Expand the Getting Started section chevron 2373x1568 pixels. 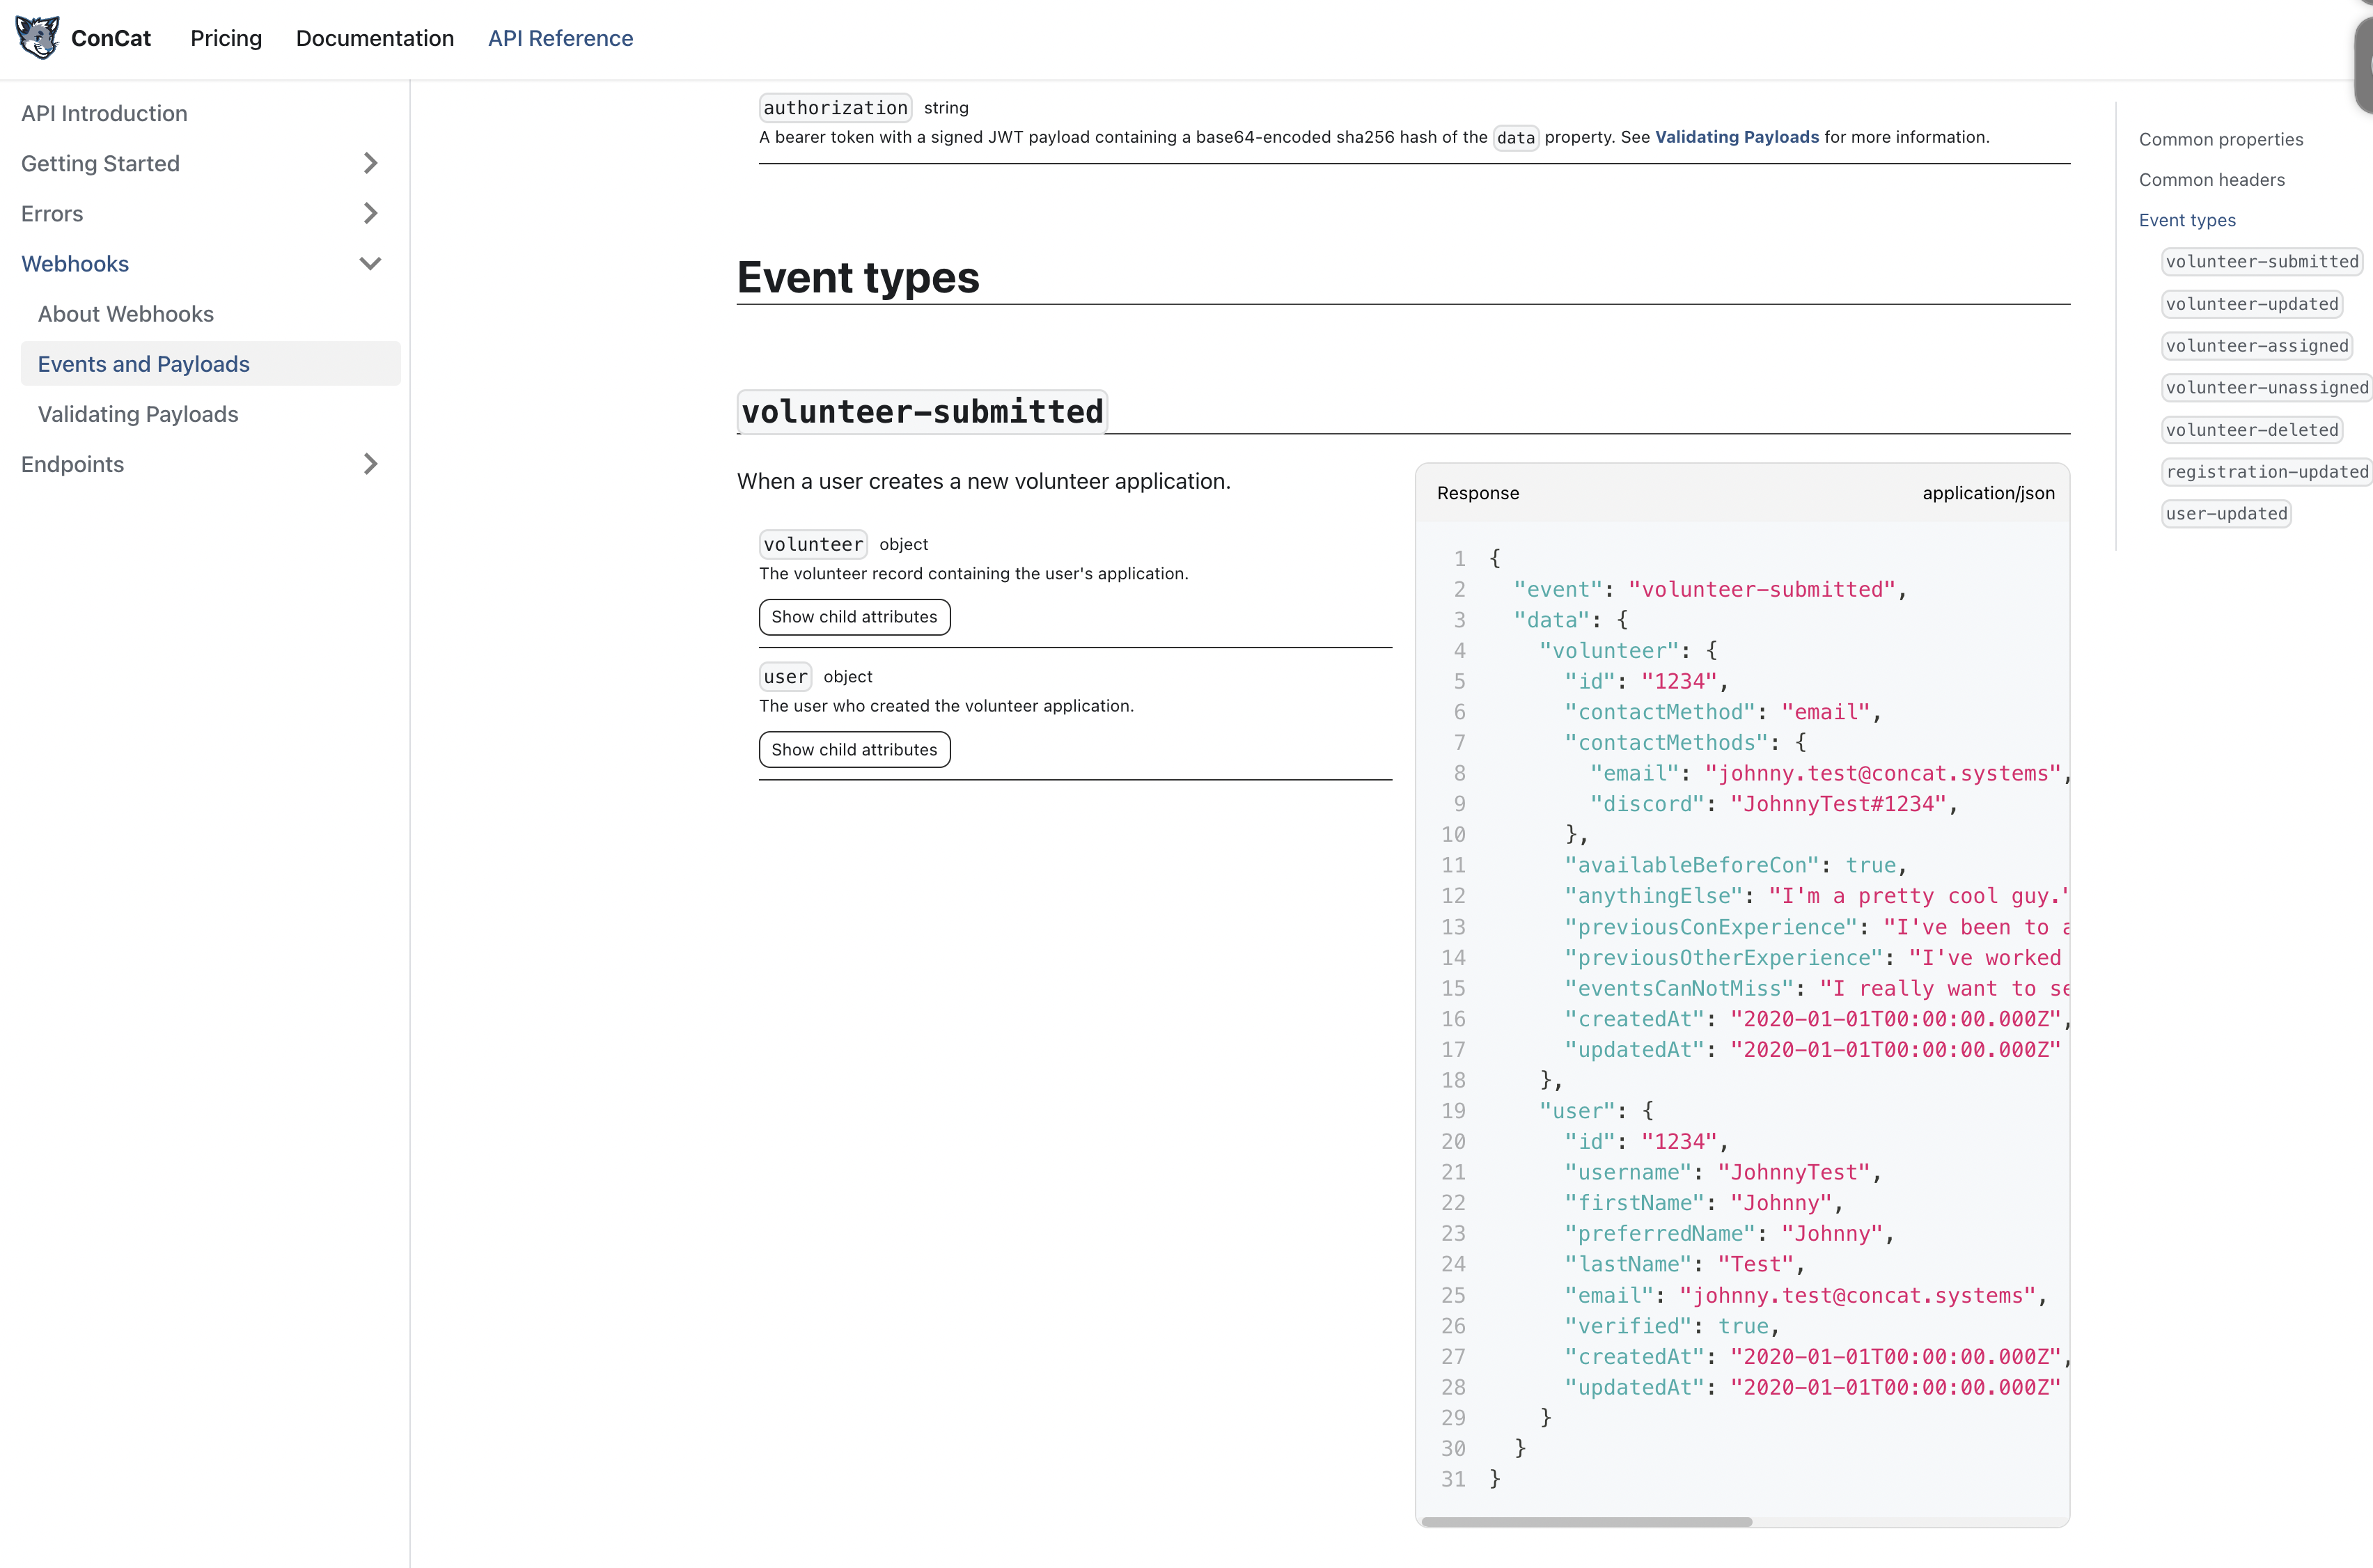point(370,163)
